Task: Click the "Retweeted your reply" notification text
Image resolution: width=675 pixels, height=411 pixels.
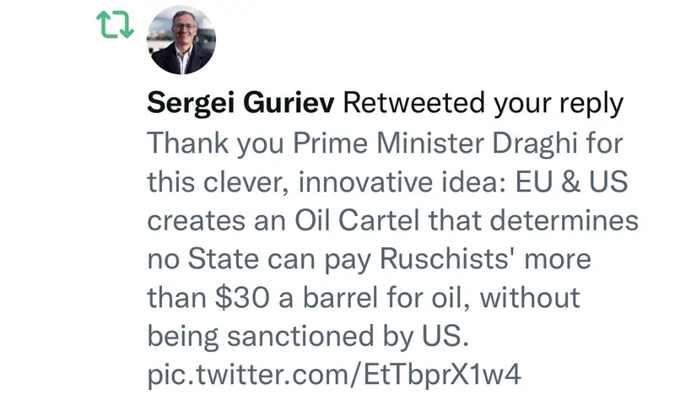Action: 483,104
